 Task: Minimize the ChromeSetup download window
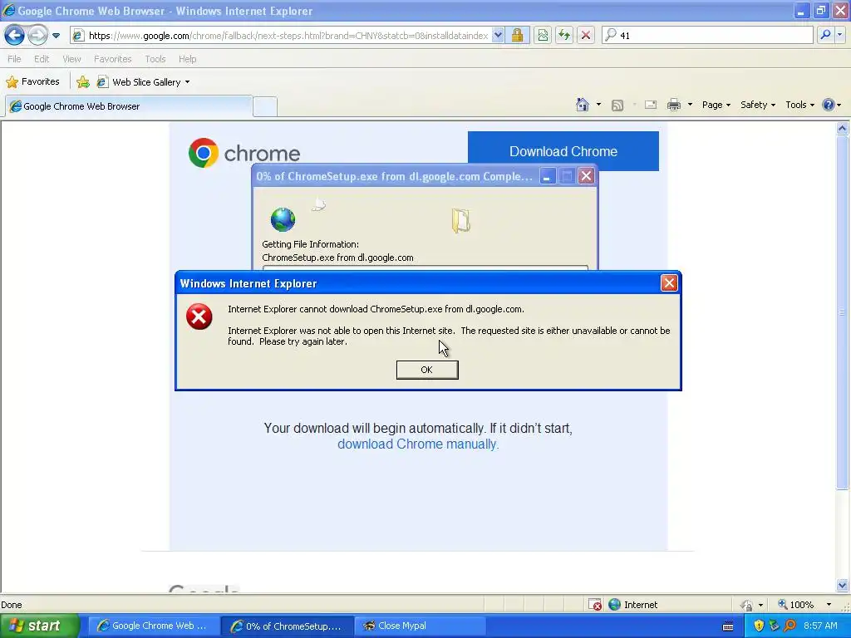click(547, 176)
